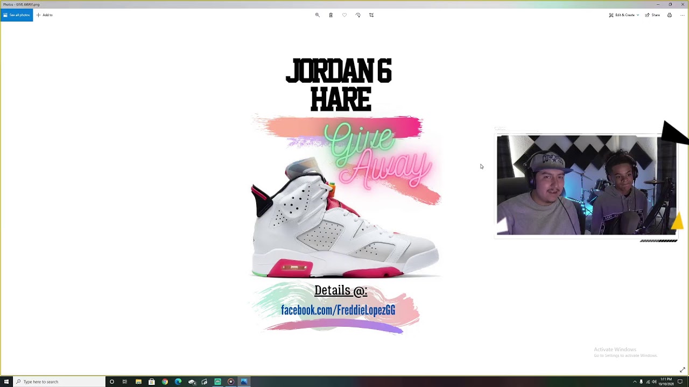Minimize the Photos window
This screenshot has height=387, width=689.
coord(658,4)
